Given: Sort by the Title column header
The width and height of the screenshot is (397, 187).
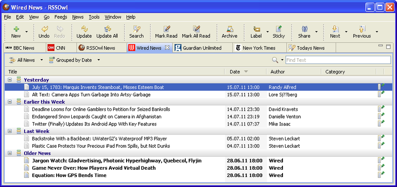Looking at the screenshot, I should (115, 72).
